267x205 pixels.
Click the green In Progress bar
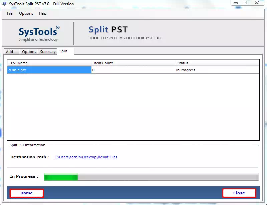pos(151,177)
